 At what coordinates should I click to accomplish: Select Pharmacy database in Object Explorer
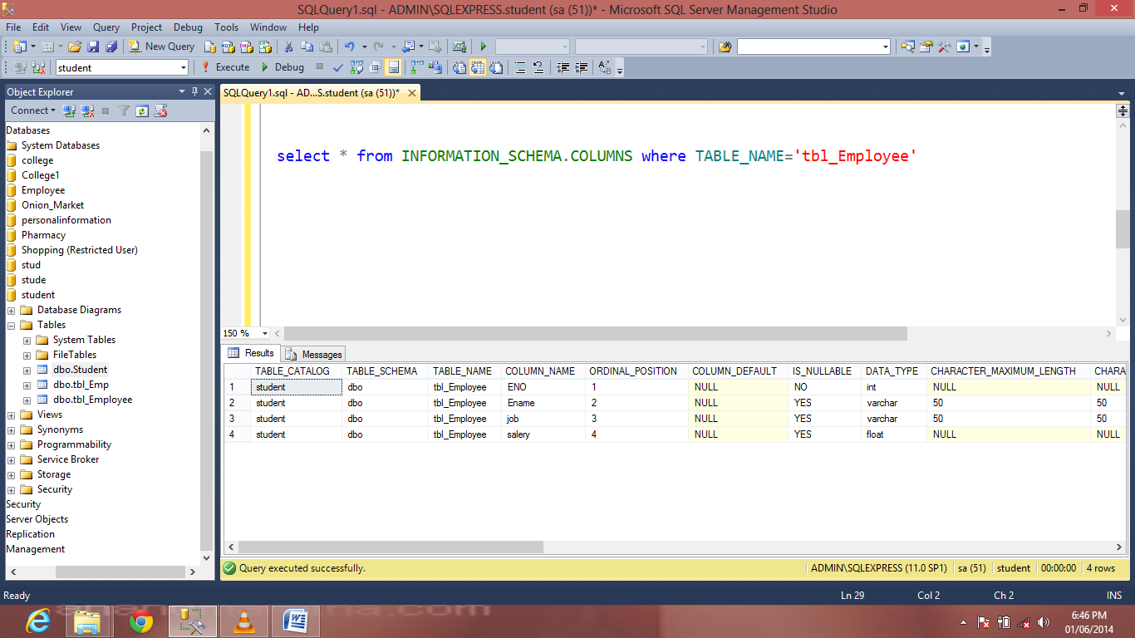click(43, 235)
